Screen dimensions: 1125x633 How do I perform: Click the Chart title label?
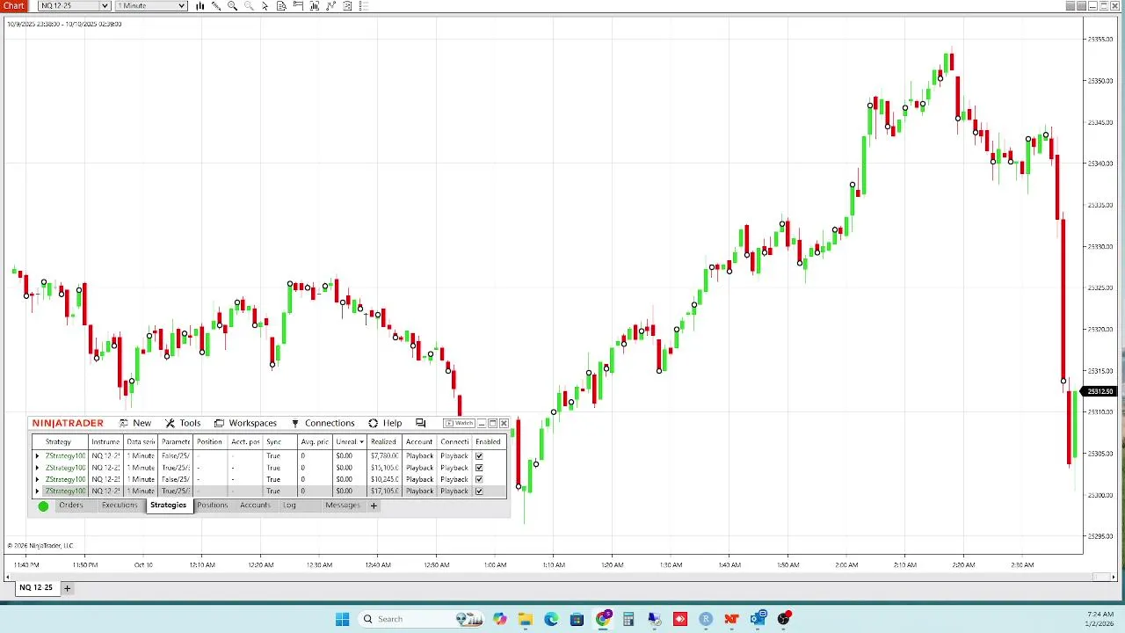tap(14, 6)
